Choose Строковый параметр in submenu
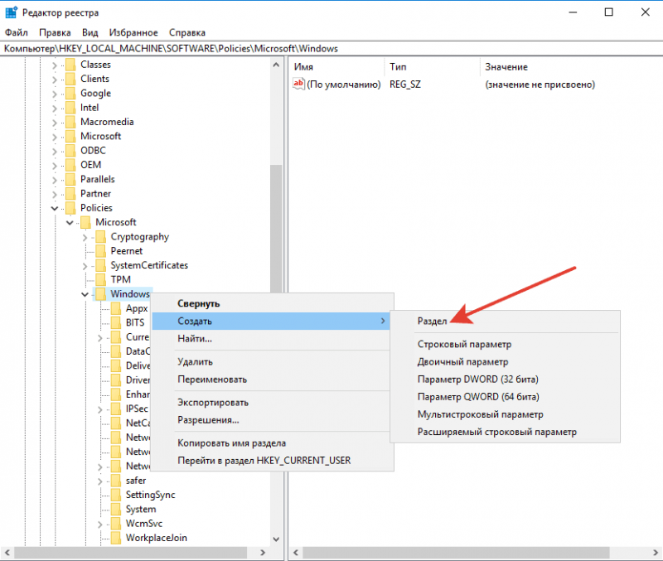 [505, 344]
